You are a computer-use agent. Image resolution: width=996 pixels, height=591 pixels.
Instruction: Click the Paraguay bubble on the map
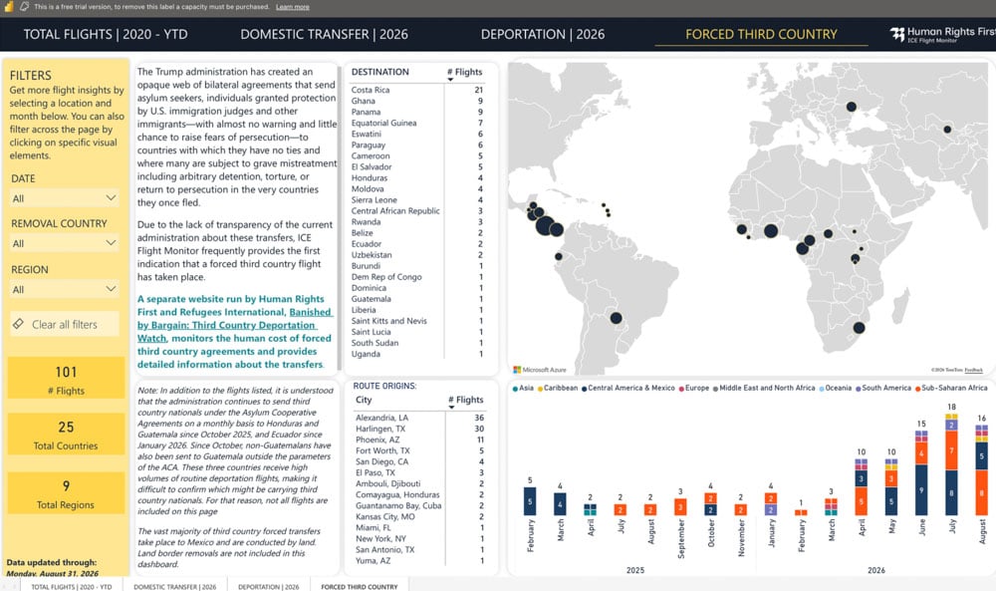point(616,318)
